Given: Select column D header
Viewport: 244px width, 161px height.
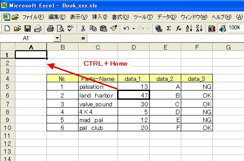Looking at the screenshot, I should click(134, 47).
